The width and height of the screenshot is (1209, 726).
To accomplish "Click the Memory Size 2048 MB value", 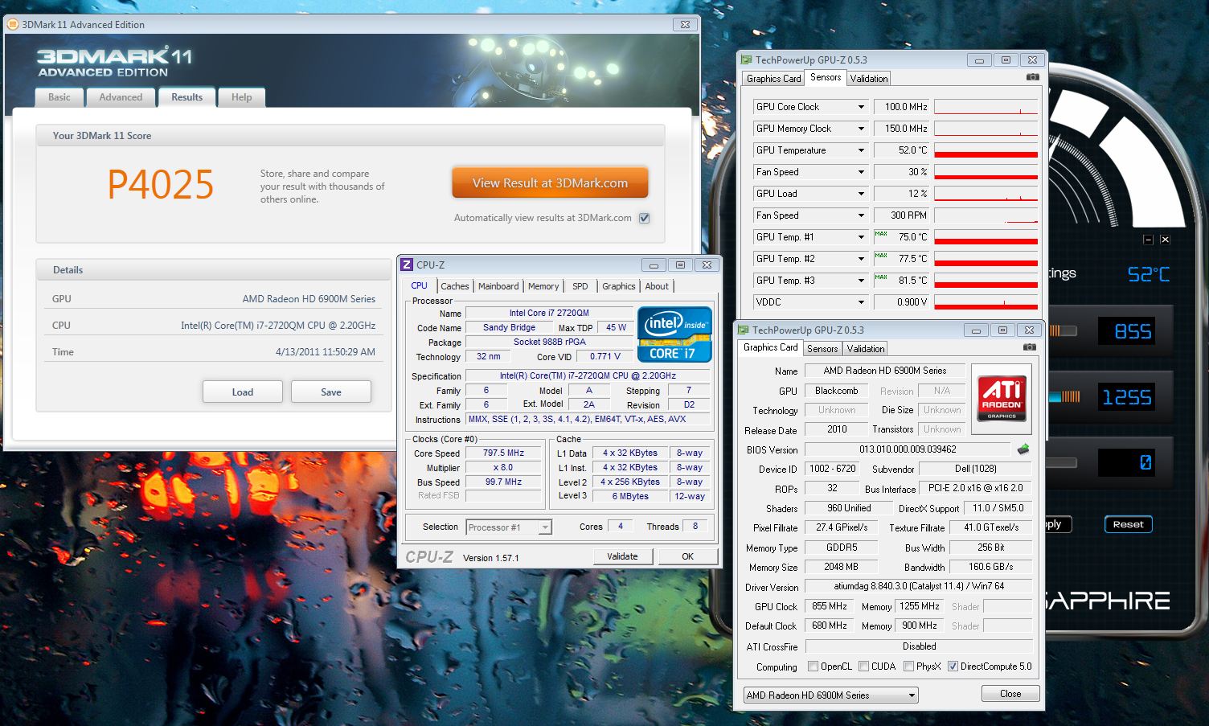I will 841,567.
